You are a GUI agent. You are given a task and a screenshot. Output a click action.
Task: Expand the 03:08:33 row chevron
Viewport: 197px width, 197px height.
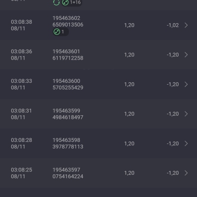coord(186,84)
